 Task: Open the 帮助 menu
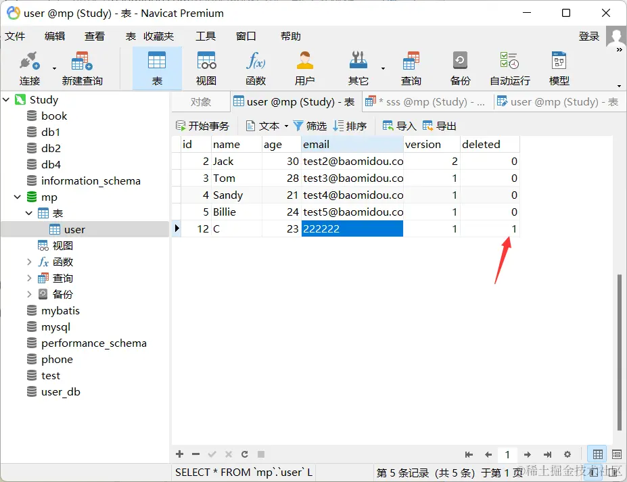291,37
